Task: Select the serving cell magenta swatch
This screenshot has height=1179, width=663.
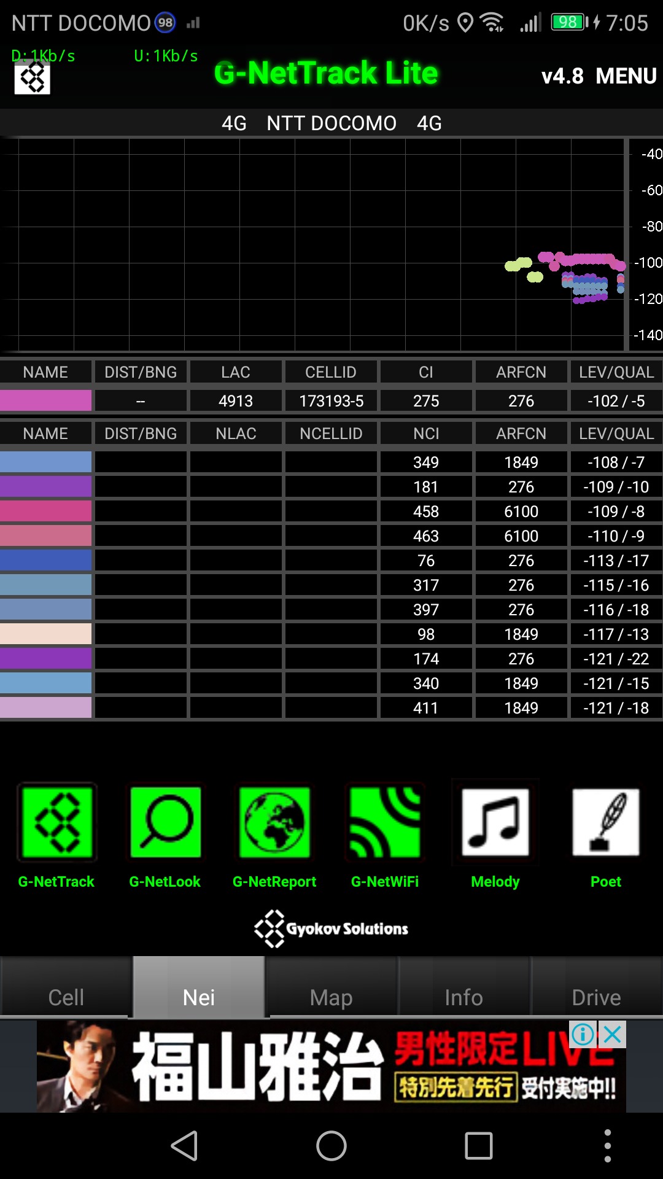Action: pyautogui.click(x=46, y=401)
